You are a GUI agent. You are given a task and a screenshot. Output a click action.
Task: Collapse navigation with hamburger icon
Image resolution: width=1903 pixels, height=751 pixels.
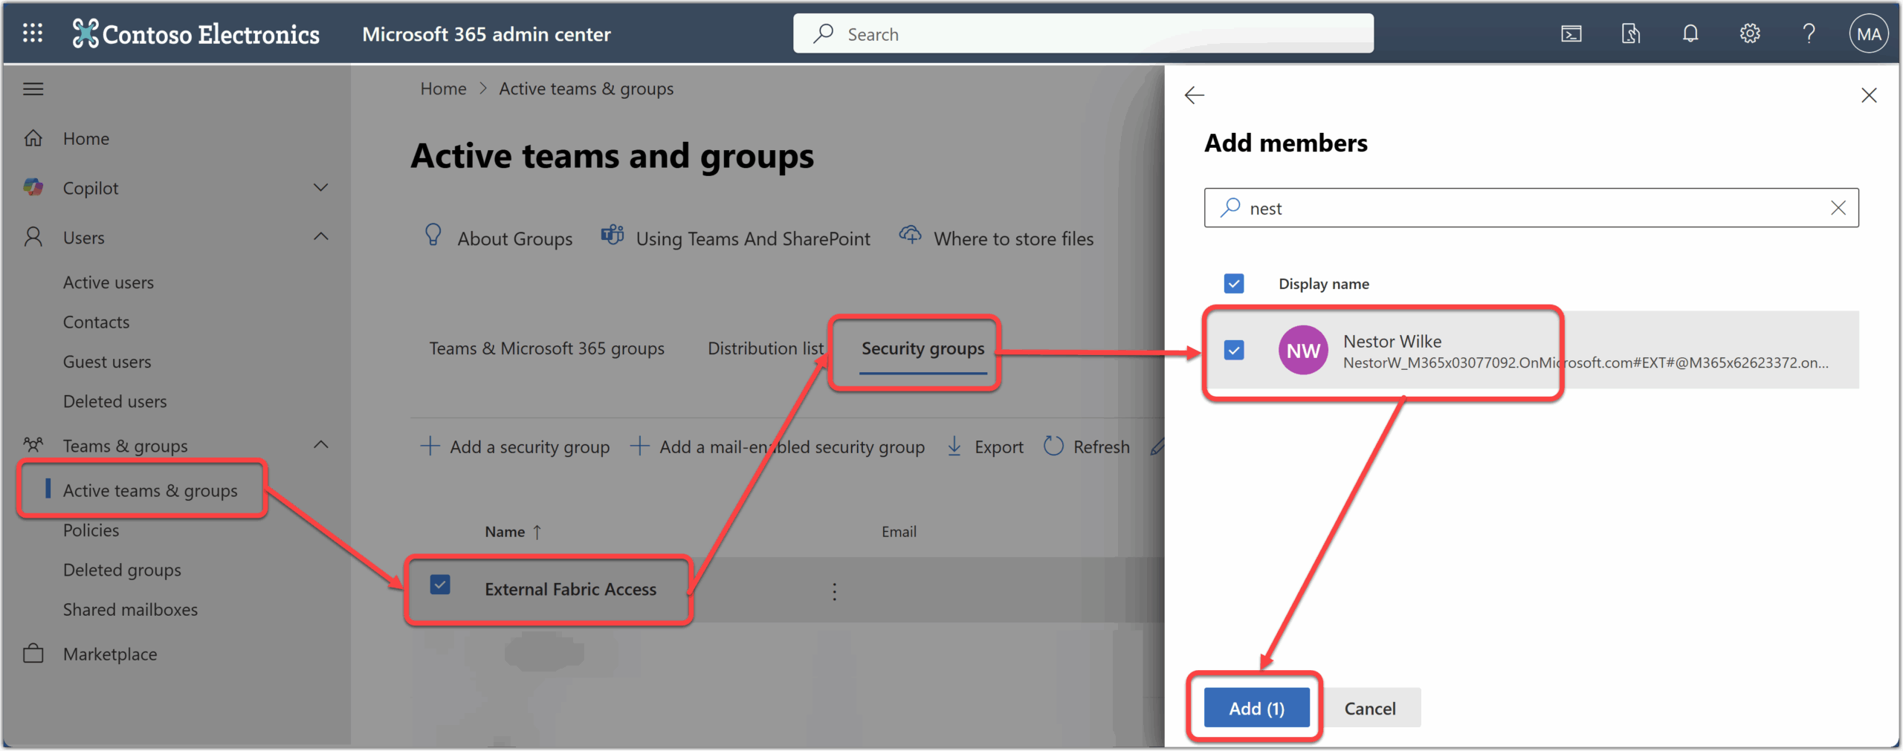pyautogui.click(x=33, y=89)
